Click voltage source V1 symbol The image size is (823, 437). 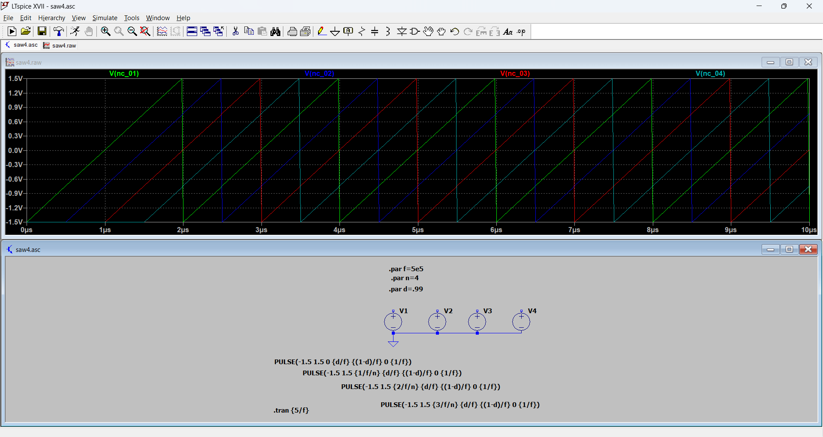point(393,322)
